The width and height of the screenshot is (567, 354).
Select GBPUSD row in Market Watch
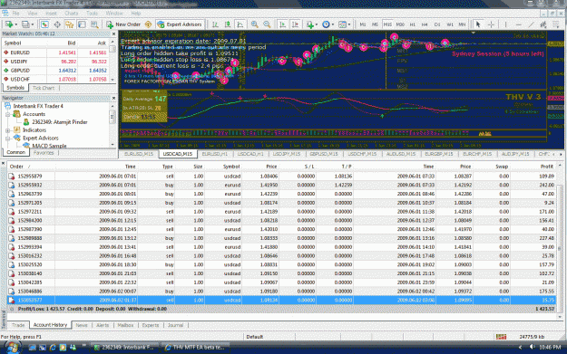[x=55, y=71]
